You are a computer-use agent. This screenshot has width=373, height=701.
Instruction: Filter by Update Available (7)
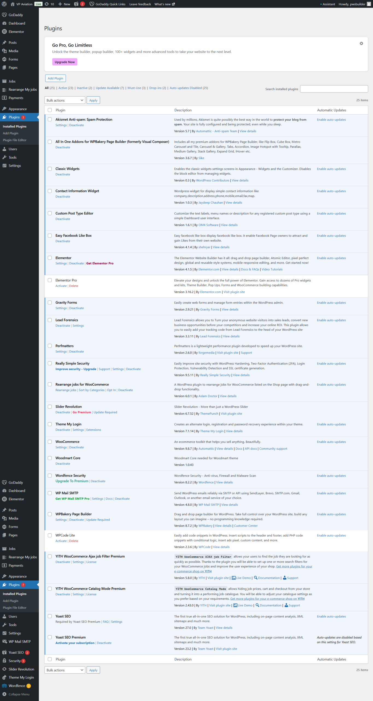point(110,88)
